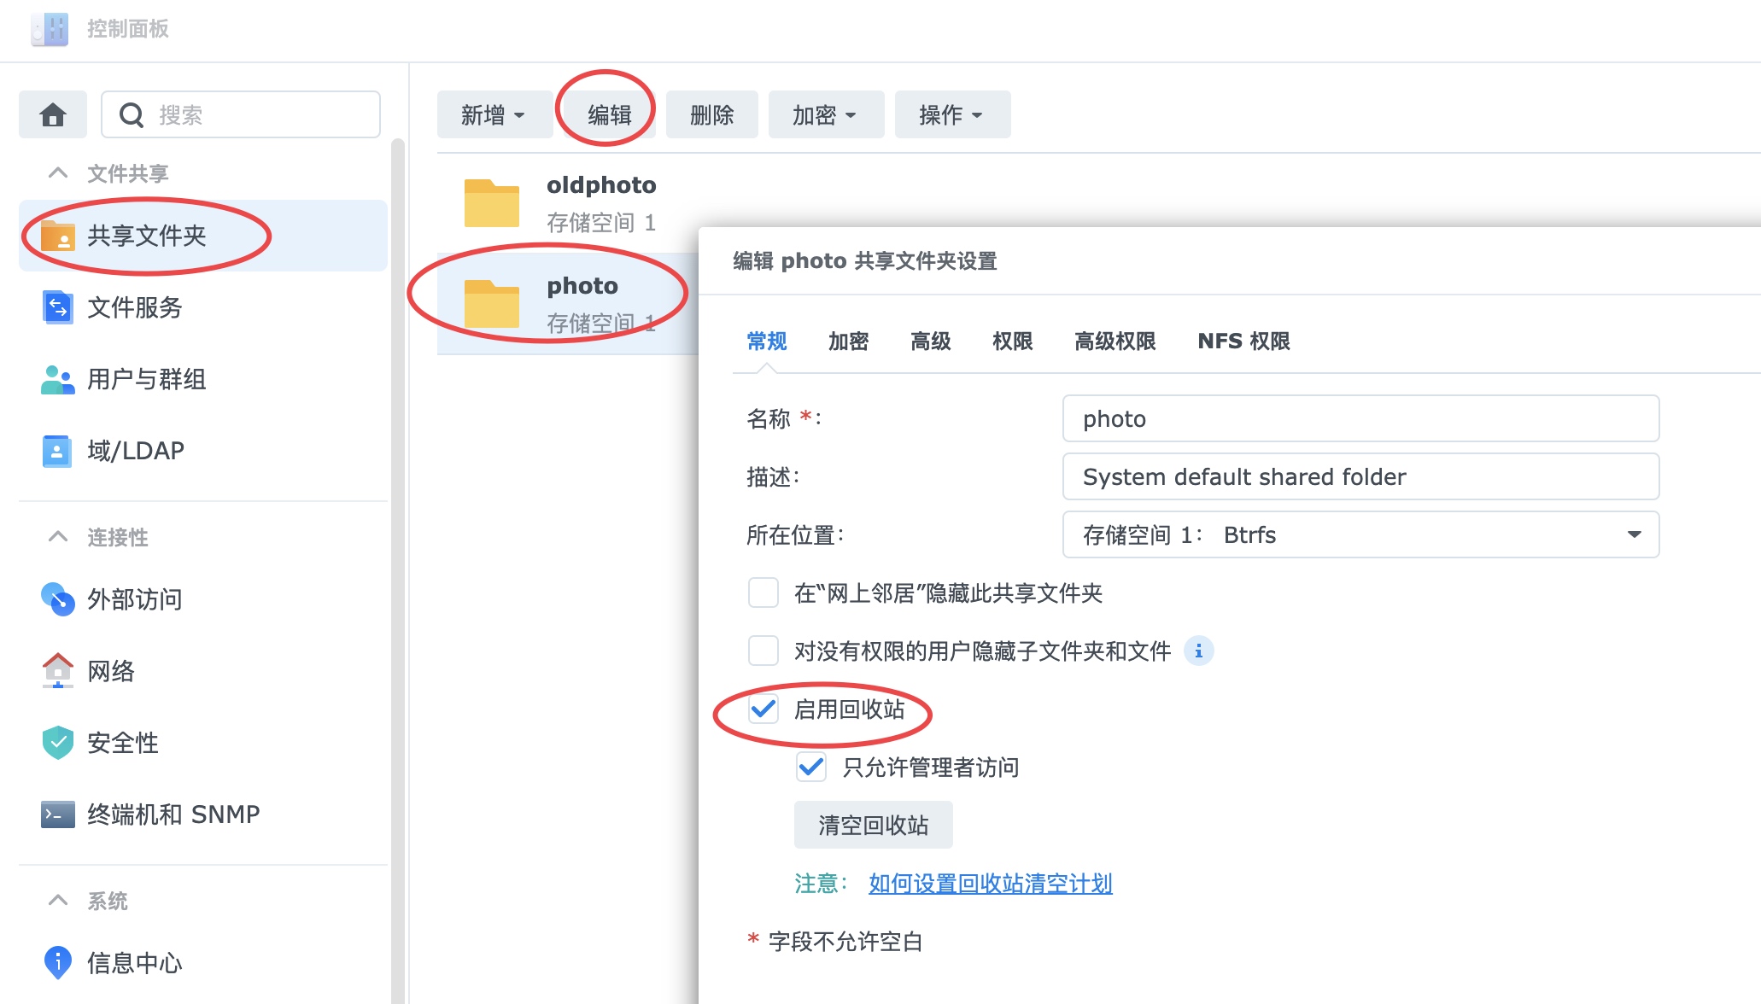Screen dimensions: 1761x1004
Task: Select the 网络 sidebar item
Action: coord(203,671)
